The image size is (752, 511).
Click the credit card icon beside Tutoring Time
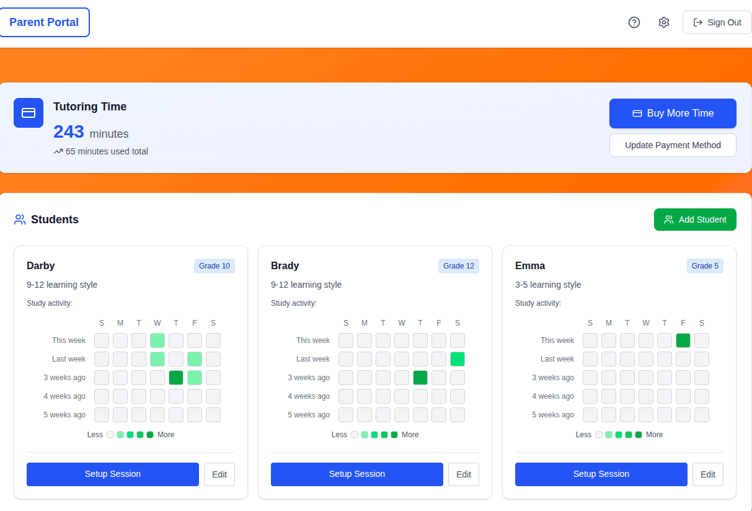28,113
